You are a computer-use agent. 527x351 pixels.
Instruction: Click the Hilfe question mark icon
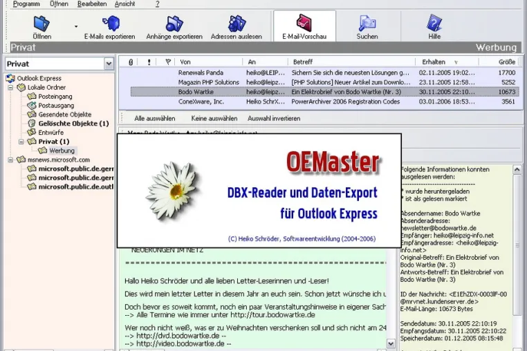click(434, 23)
